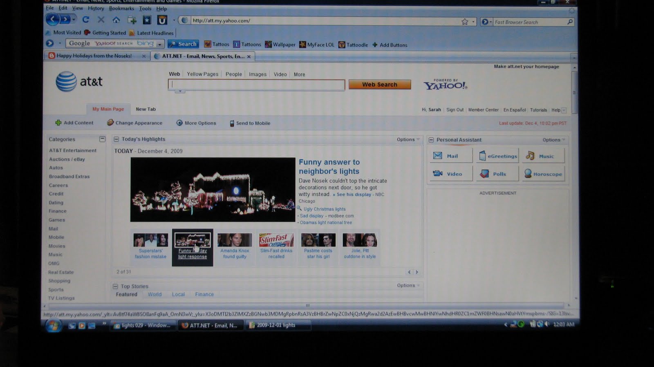Screen dimensions: 654x367
Task: Open the Bookmarks menu
Action: coord(121,8)
